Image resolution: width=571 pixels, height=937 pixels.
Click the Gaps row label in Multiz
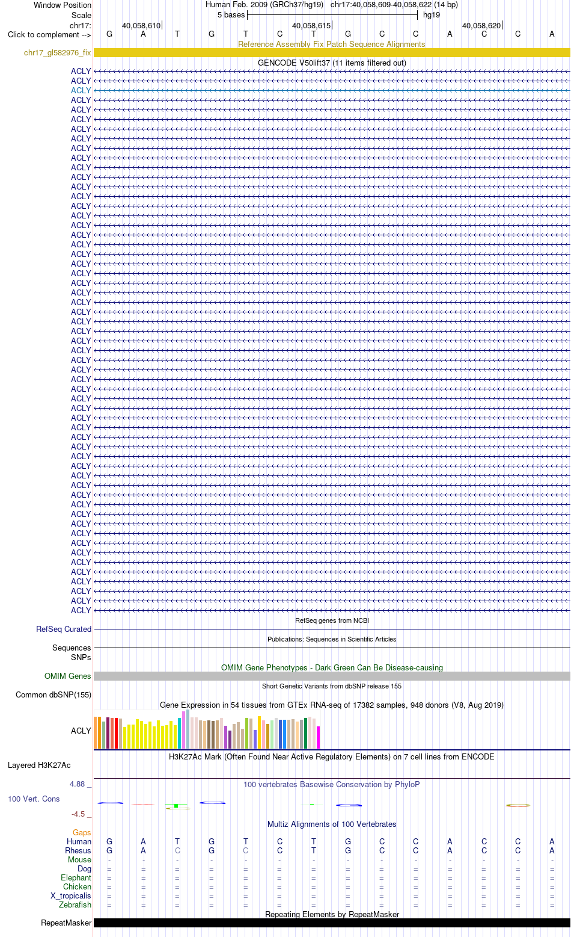point(82,832)
